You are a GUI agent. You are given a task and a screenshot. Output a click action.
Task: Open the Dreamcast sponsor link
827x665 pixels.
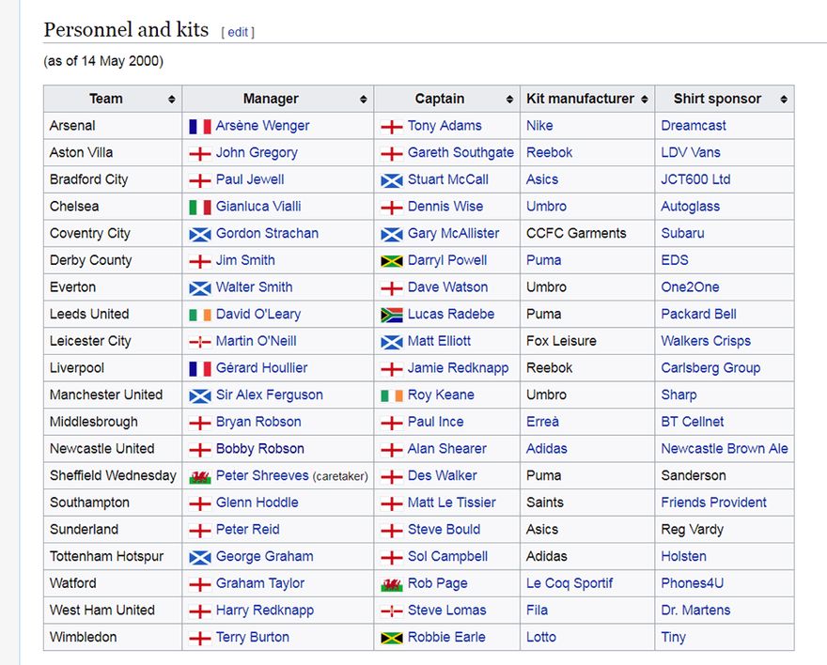(x=694, y=126)
